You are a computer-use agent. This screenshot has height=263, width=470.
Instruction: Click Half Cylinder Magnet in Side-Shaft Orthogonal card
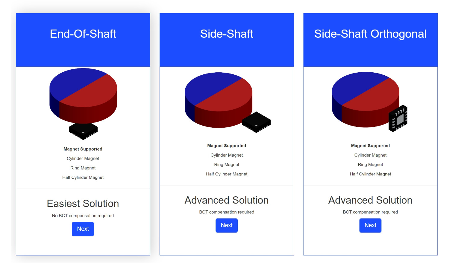tap(370, 174)
